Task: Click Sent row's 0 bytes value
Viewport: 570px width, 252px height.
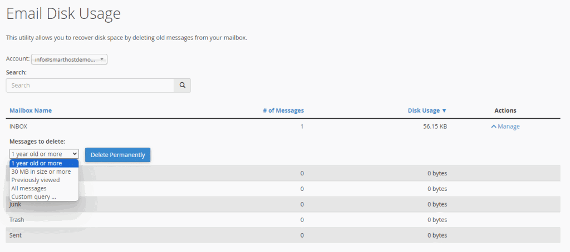Action: pos(438,235)
